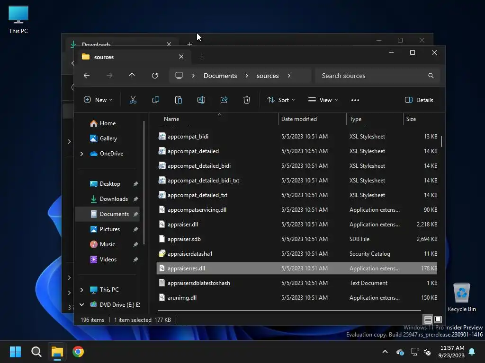
Task: Unpin Documents using its pin icon
Action: tap(135, 214)
